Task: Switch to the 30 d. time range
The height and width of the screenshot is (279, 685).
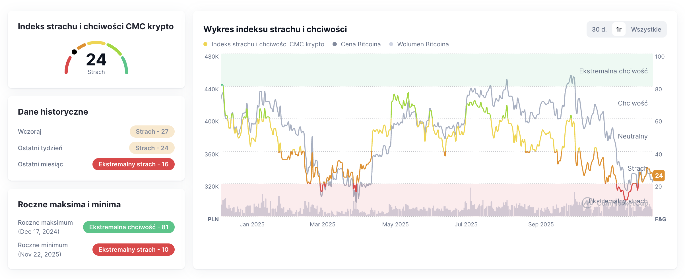Action: pos(599,29)
